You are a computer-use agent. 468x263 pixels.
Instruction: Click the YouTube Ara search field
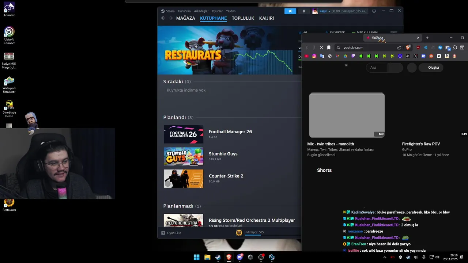[377, 68]
